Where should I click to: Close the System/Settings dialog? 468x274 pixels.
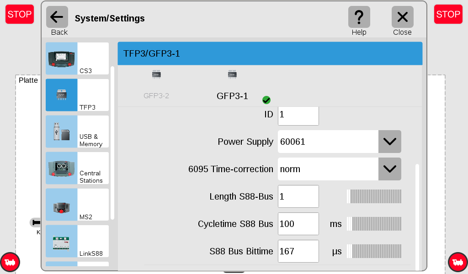[402, 17]
